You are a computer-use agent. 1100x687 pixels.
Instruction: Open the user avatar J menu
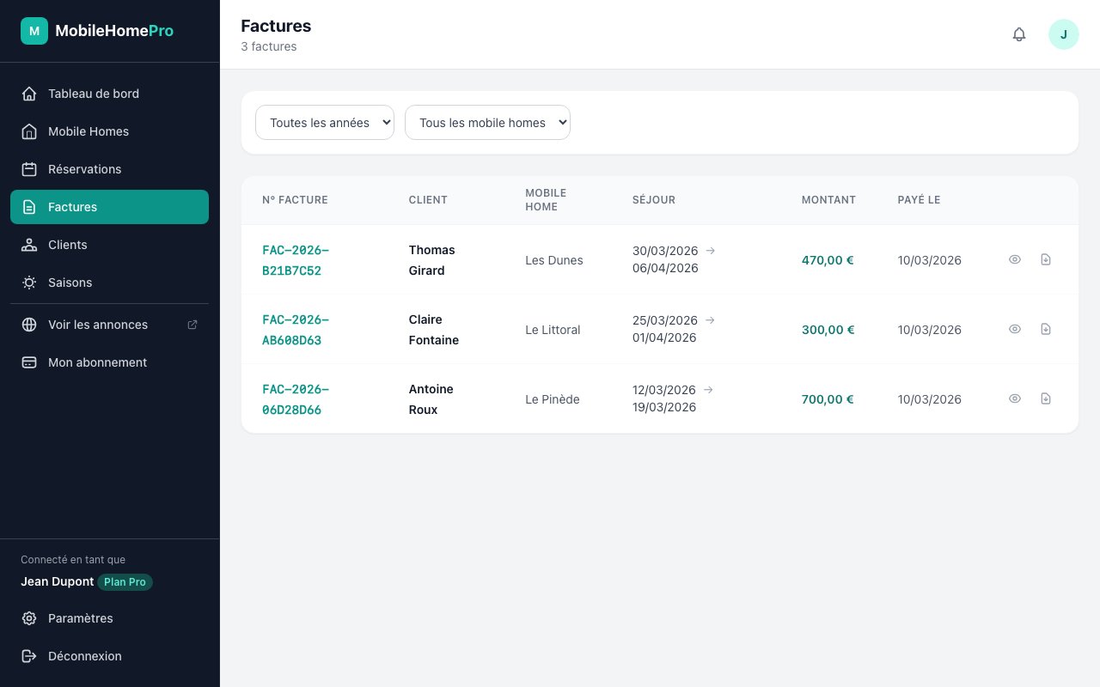click(1063, 34)
